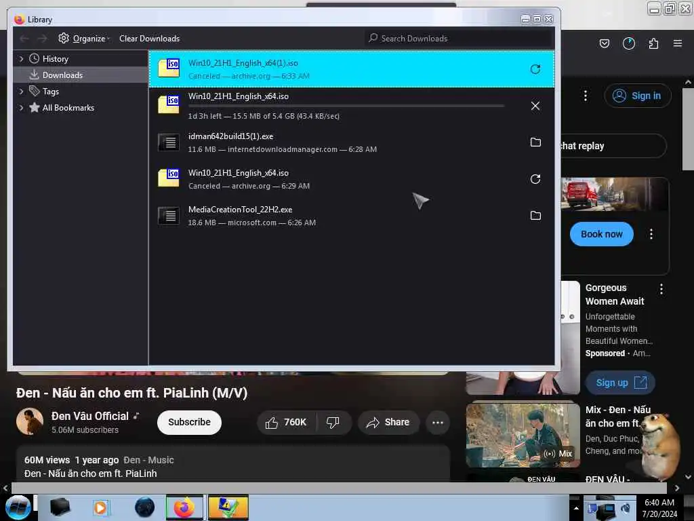Image resolution: width=694 pixels, height=521 pixels.
Task: Select the idman642build15(1).exe download entry
Action: tap(352, 142)
